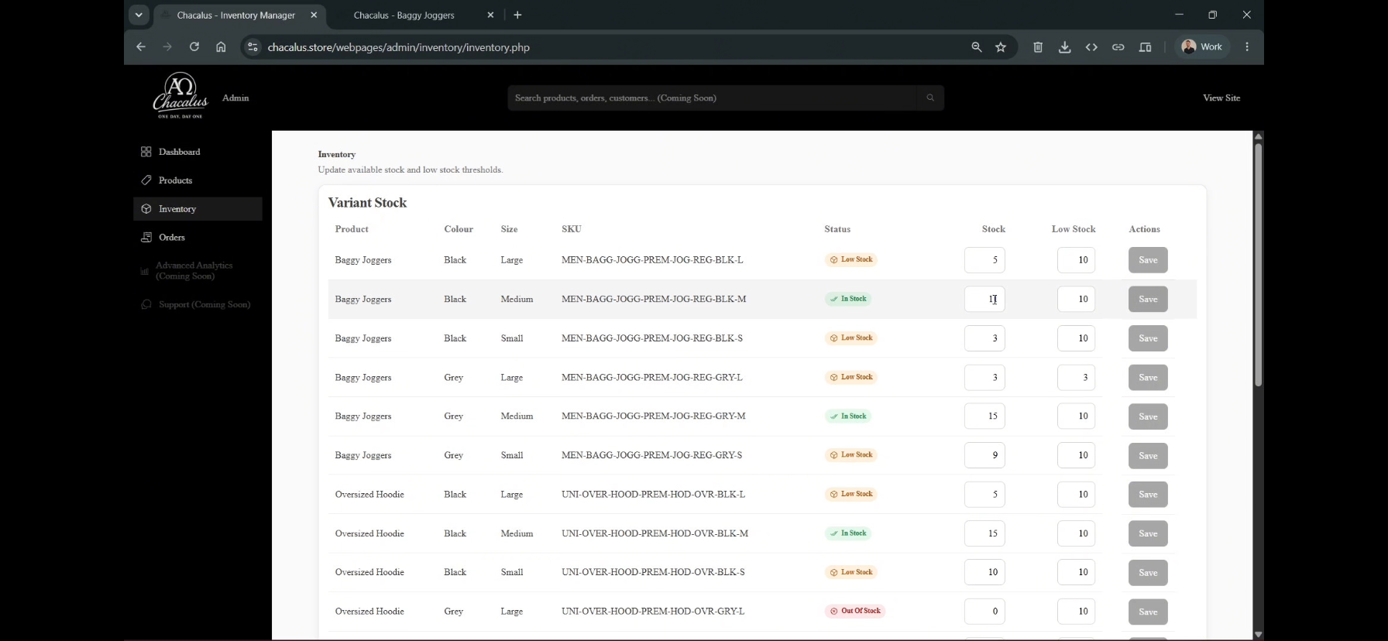The height and width of the screenshot is (641, 1388).
Task: Click stock field for Baggy Joggers Grey Small
Action: click(x=984, y=455)
